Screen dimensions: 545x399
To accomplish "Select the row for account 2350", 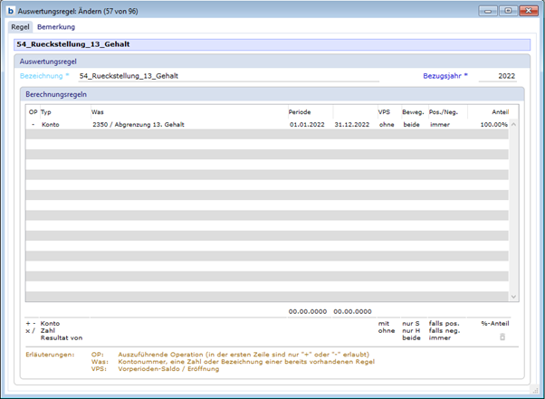I will [181, 124].
